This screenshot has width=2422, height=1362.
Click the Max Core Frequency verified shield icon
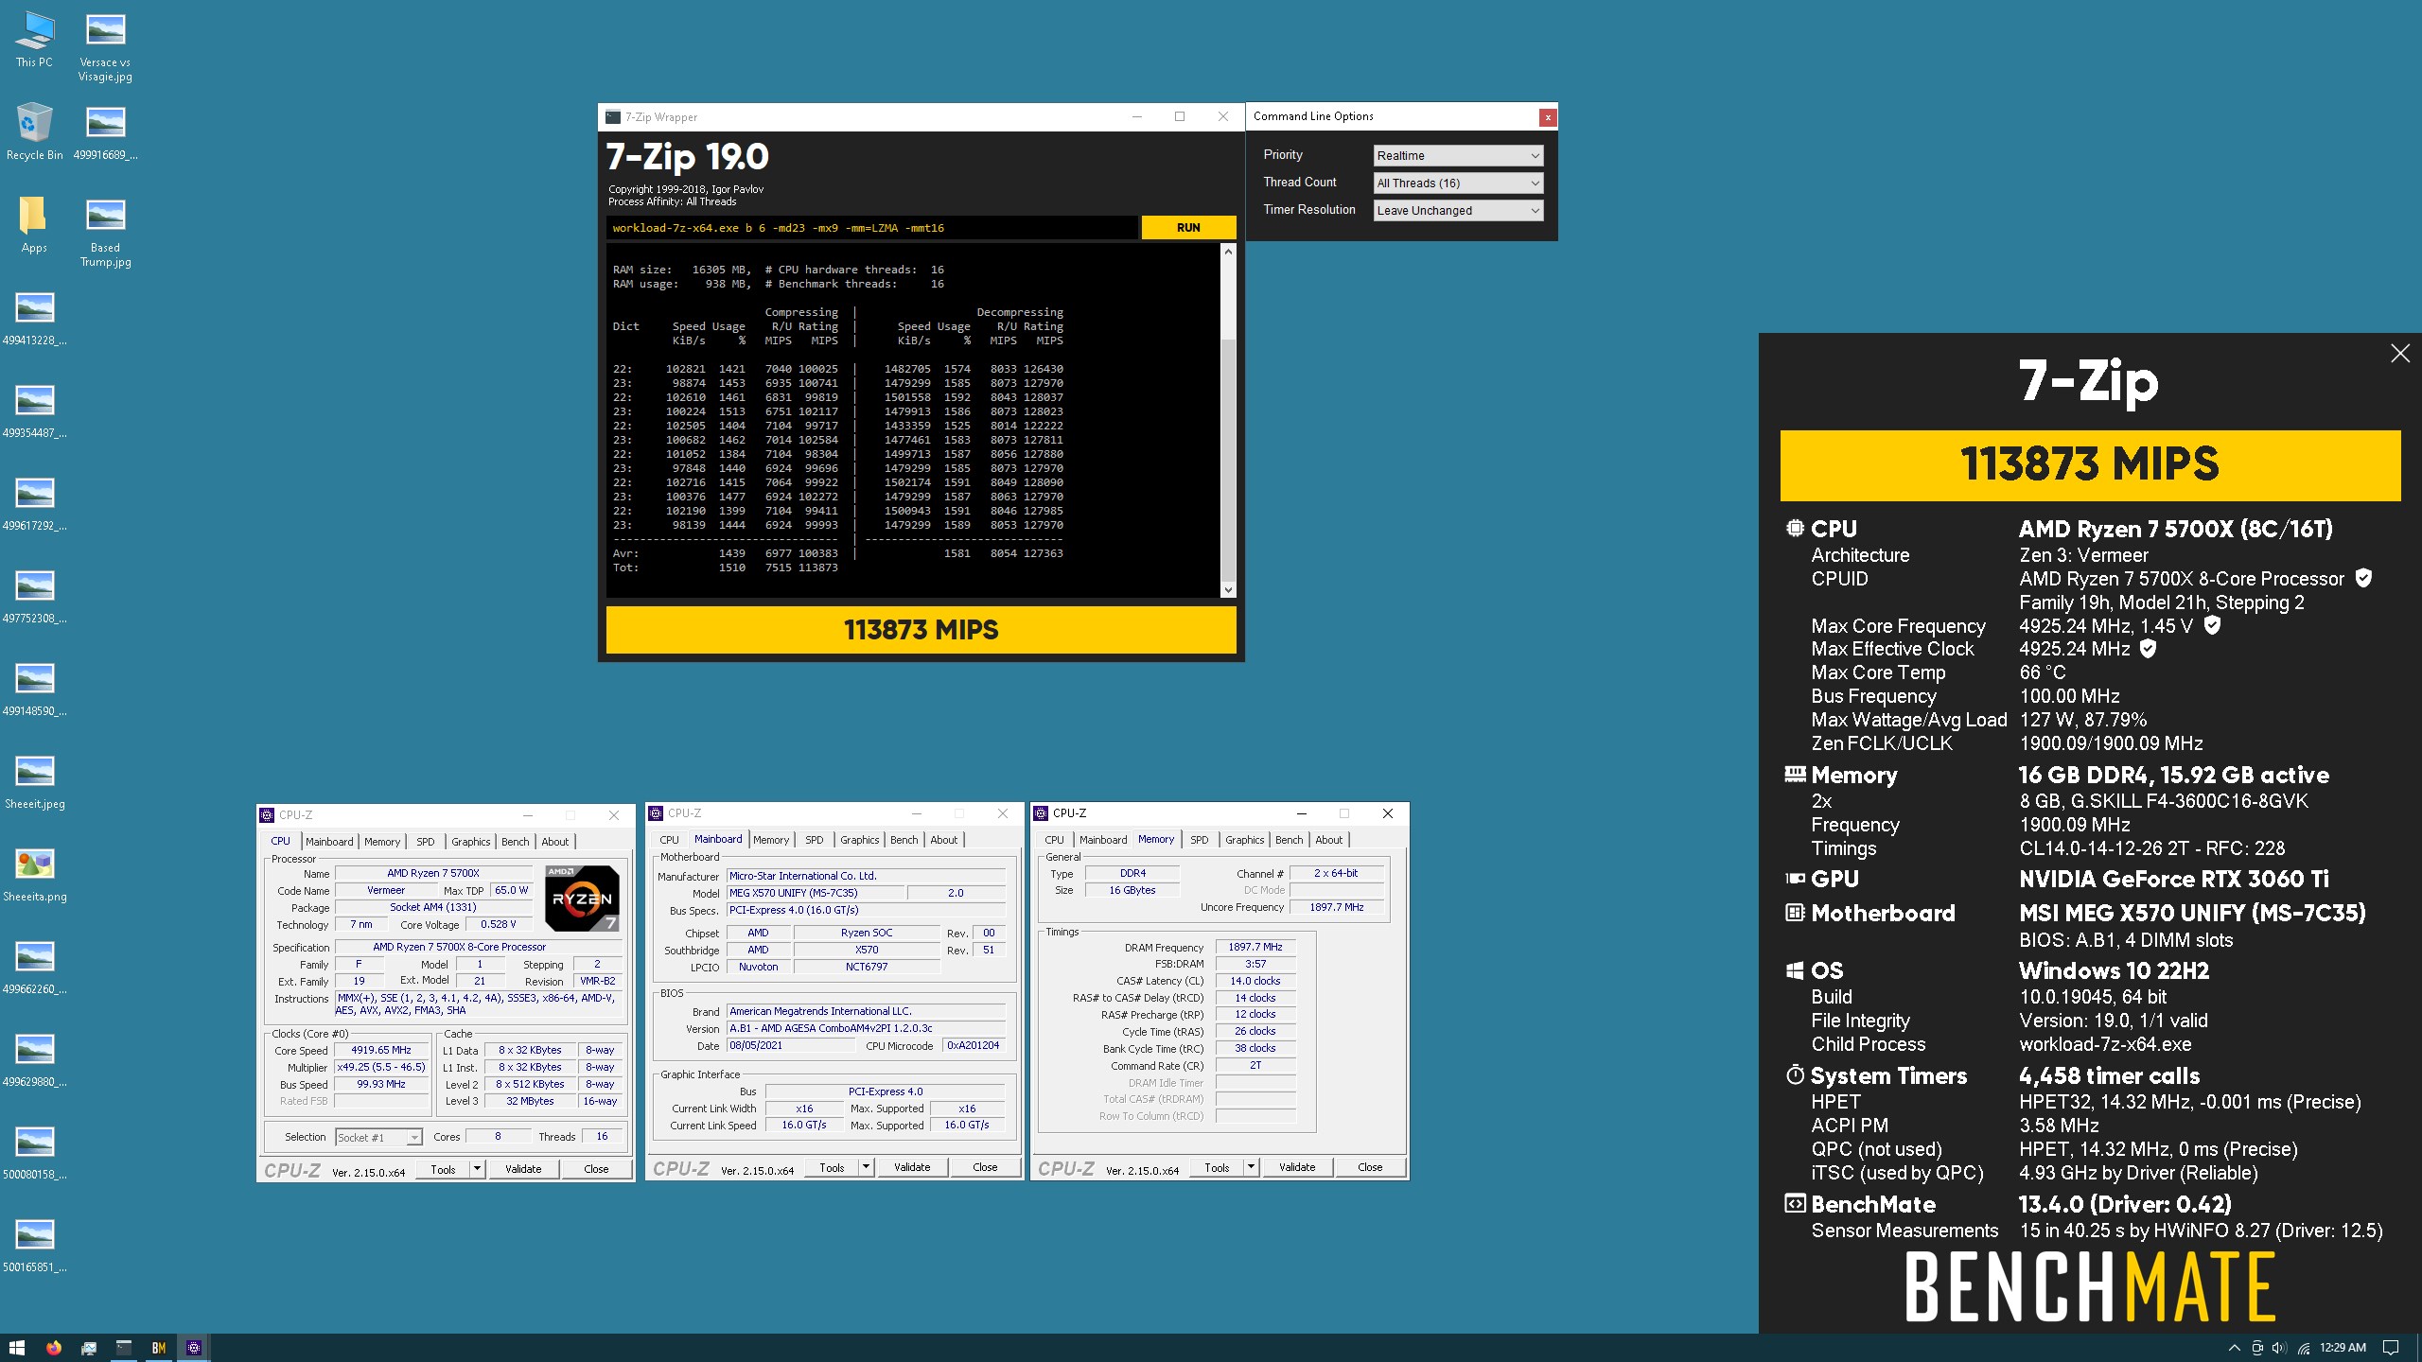(x=2212, y=625)
